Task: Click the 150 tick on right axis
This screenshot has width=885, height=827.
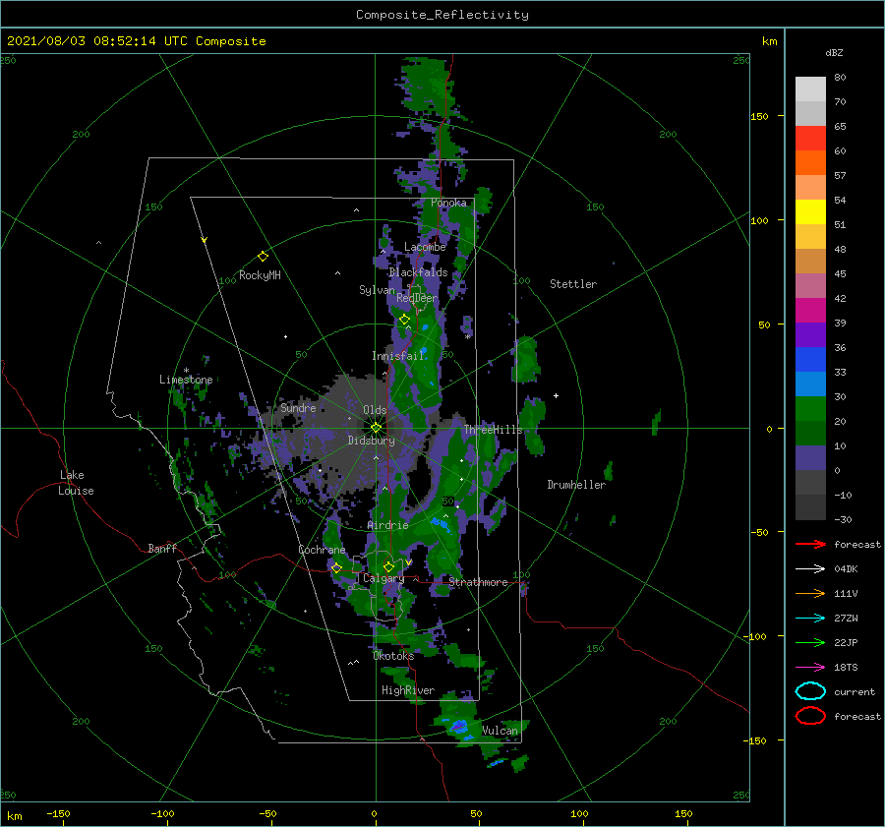Action: click(x=759, y=116)
